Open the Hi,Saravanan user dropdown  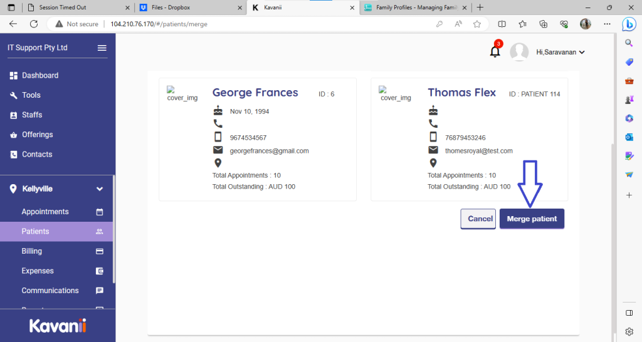coord(560,53)
